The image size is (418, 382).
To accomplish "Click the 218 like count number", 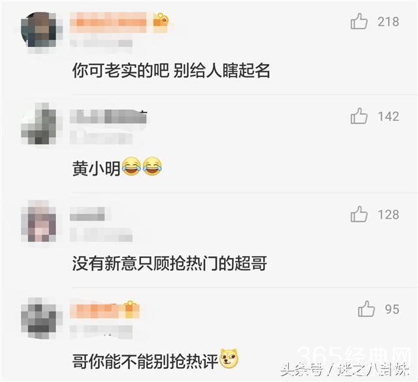I will click(388, 22).
